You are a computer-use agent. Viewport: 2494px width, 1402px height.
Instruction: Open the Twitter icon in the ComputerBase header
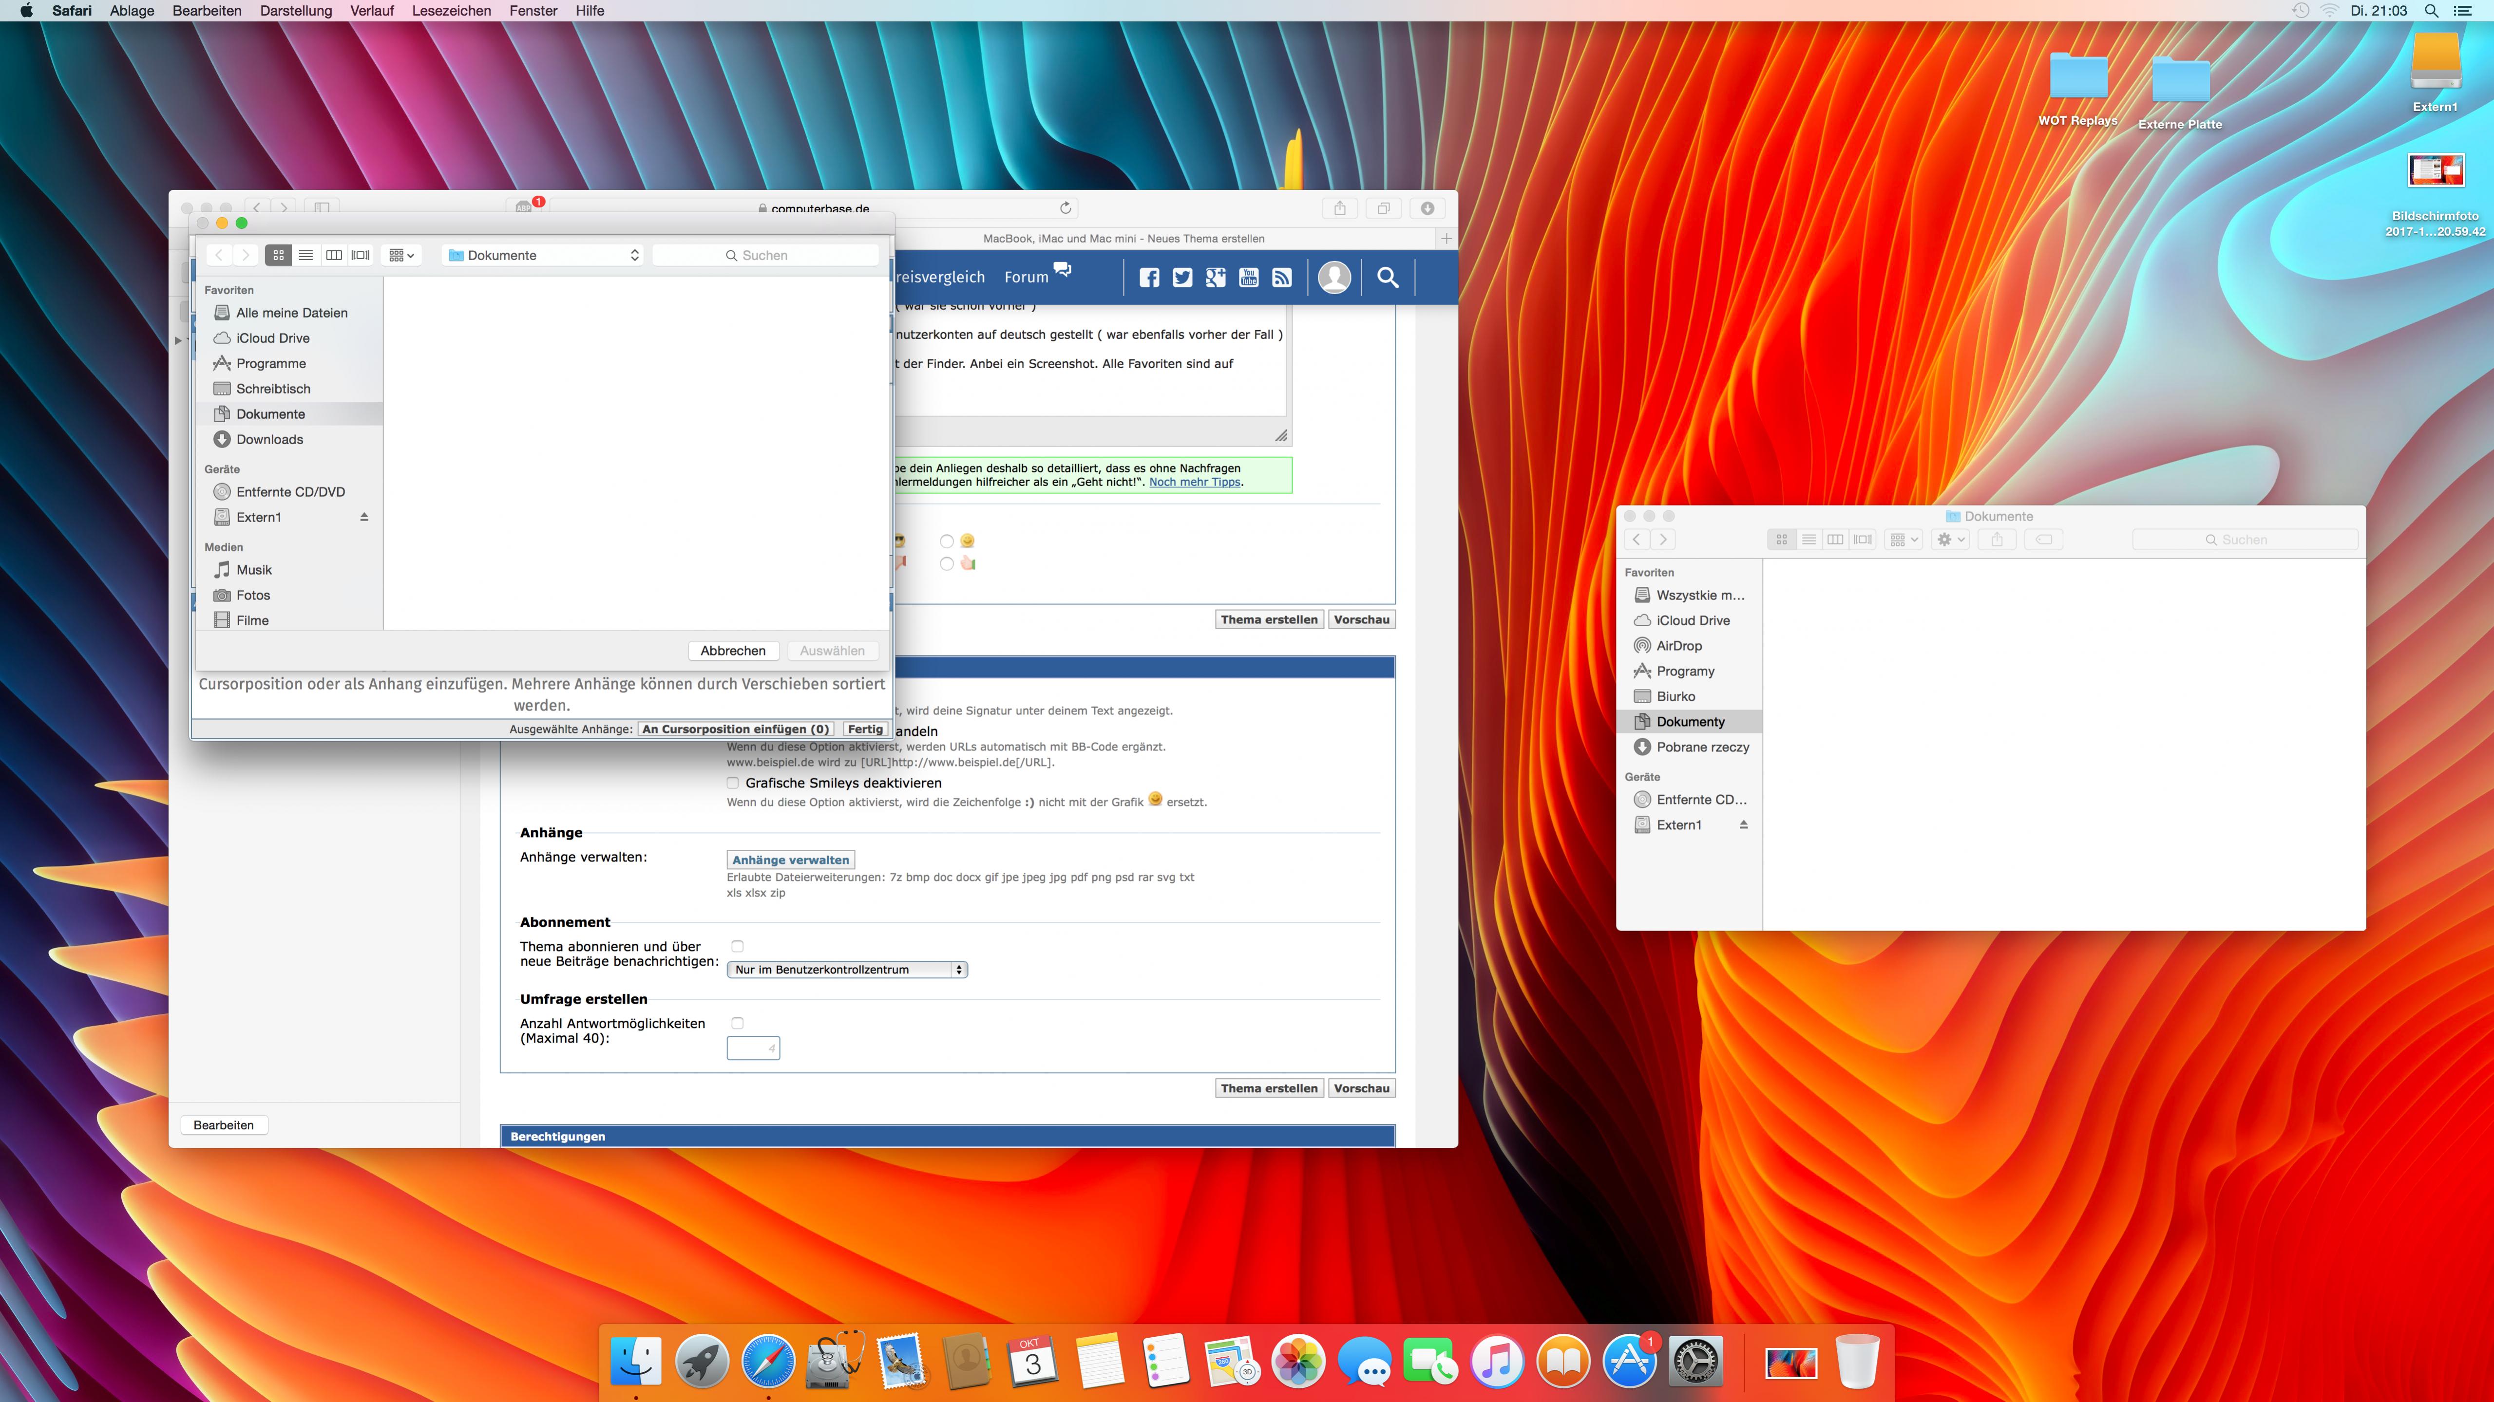[1182, 278]
